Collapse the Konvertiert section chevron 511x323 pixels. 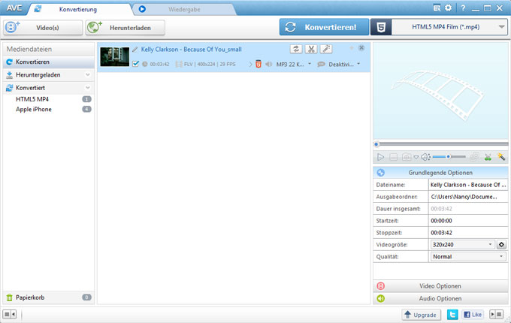(87, 88)
